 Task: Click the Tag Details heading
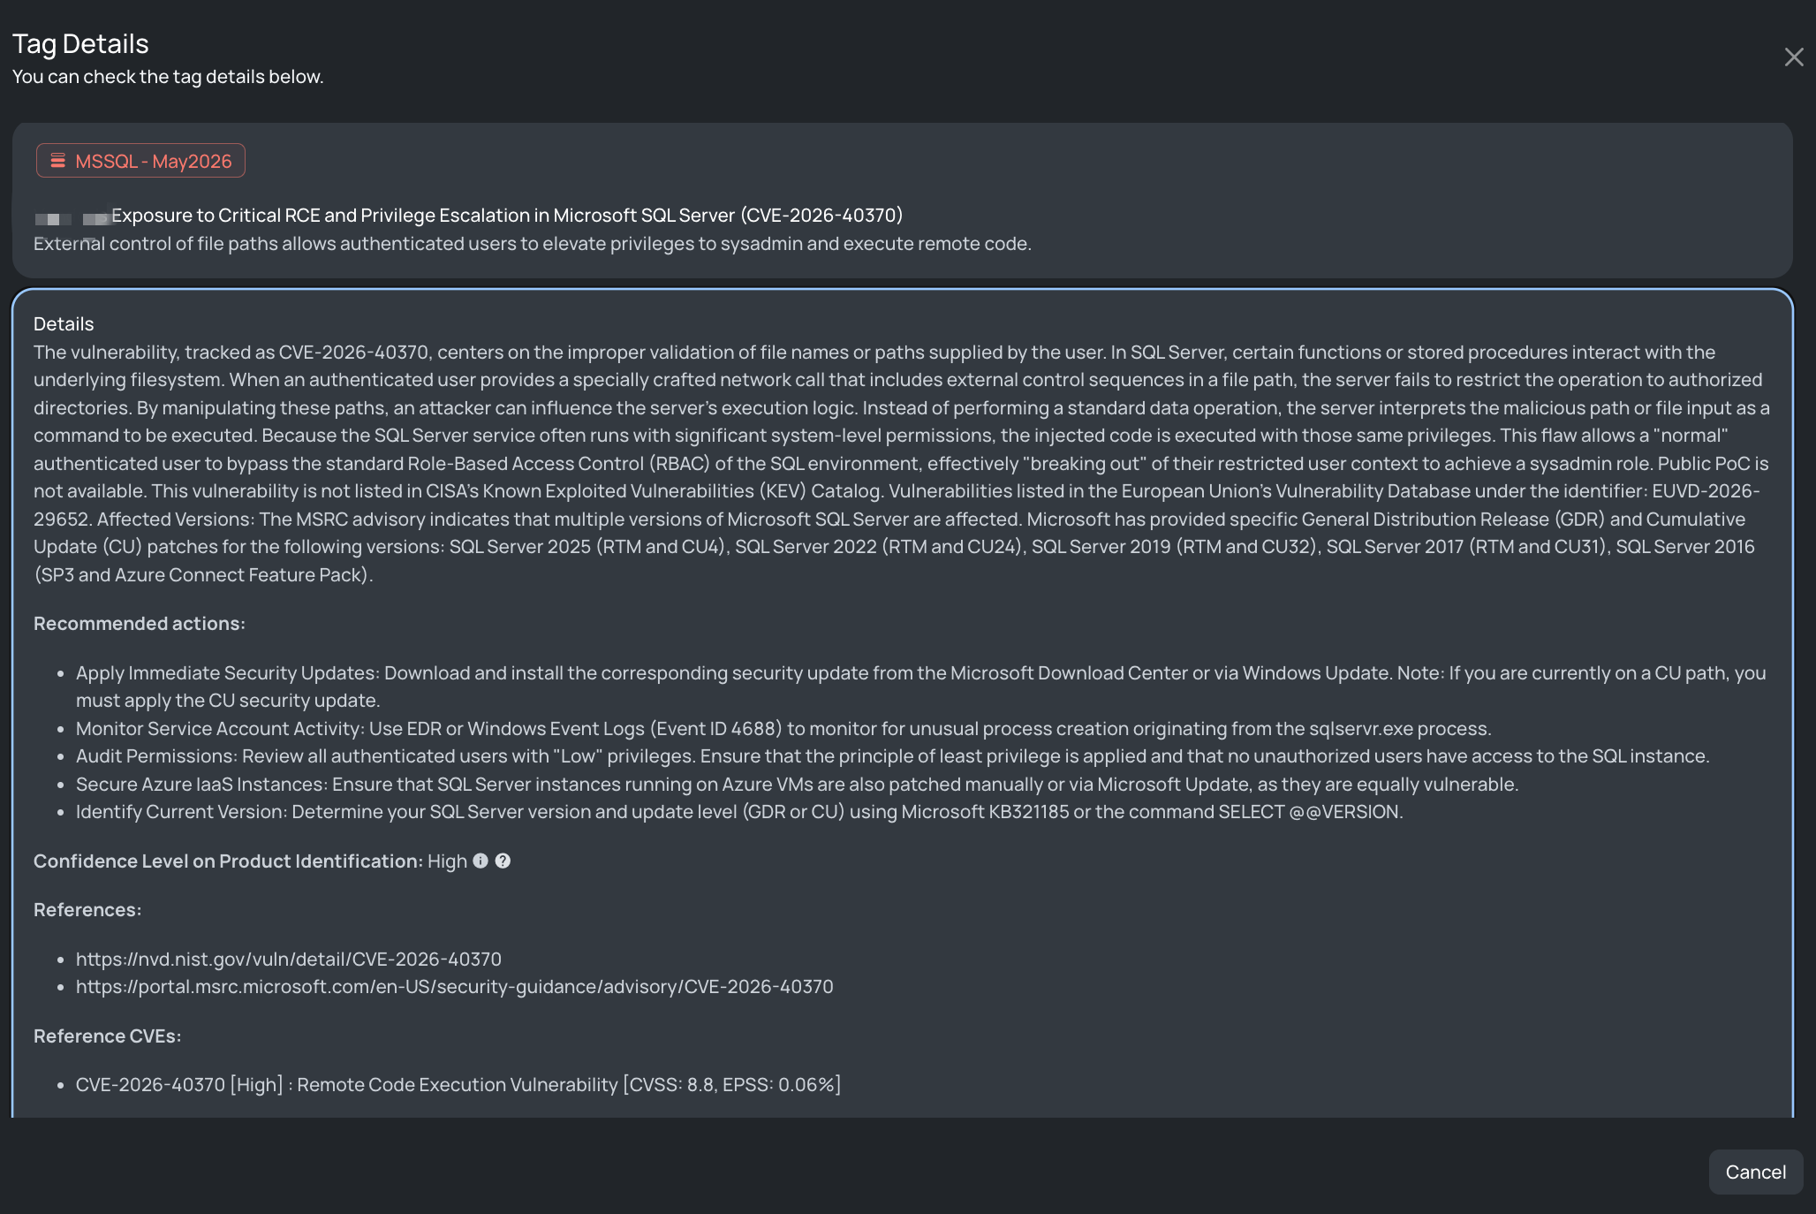[x=80, y=43]
